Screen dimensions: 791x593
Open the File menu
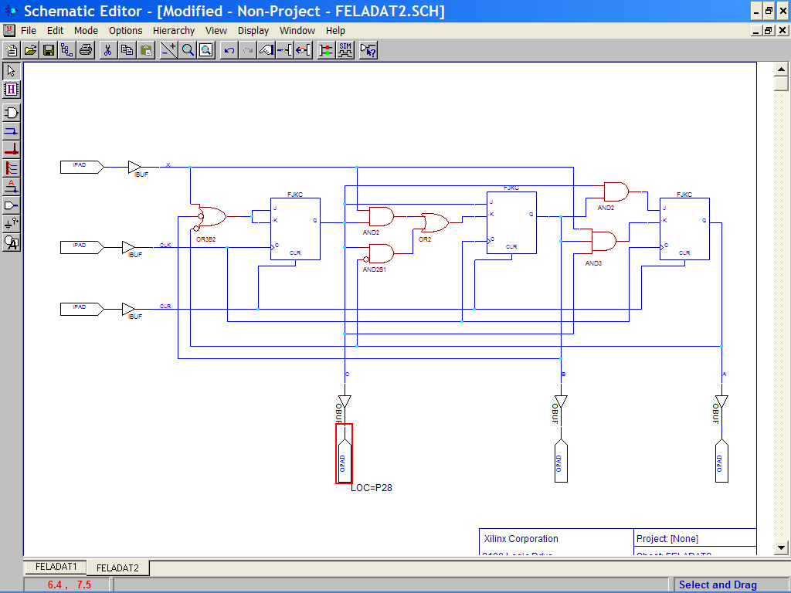(29, 31)
